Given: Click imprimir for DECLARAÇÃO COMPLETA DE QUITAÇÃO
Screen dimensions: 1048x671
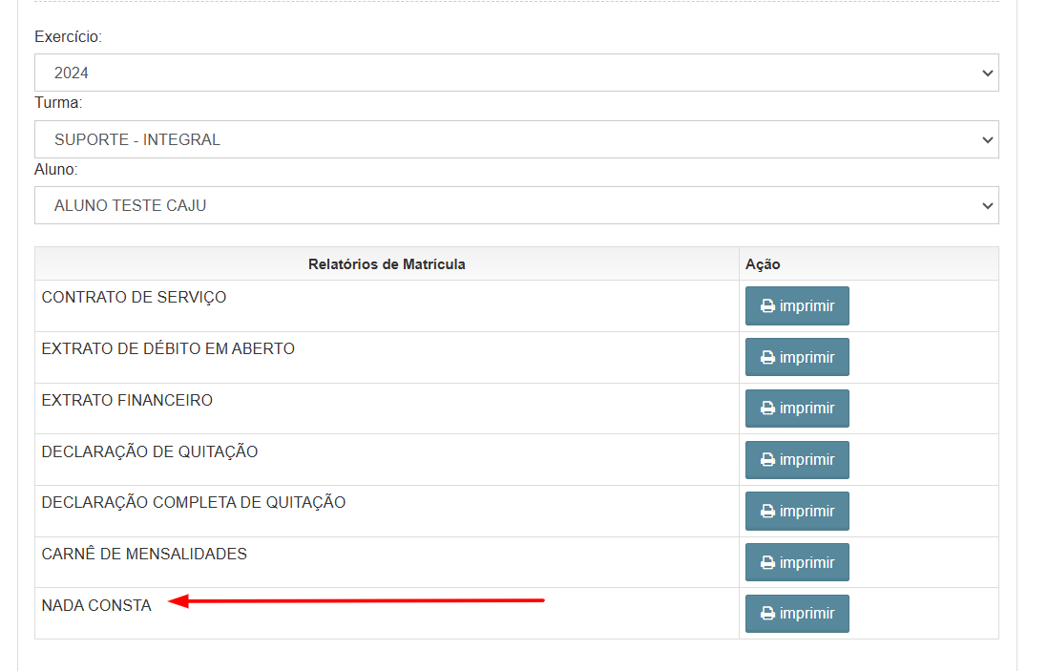Looking at the screenshot, I should (797, 512).
